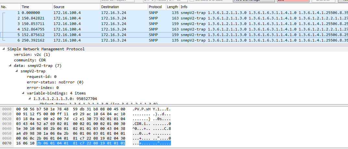Screen dimensions: 348x149
Task: Click the SNMP protocol cell in packet 4
Action: 154,29
